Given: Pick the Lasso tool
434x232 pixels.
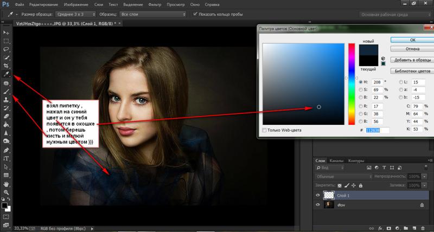Looking at the screenshot, I should tap(7, 49).
